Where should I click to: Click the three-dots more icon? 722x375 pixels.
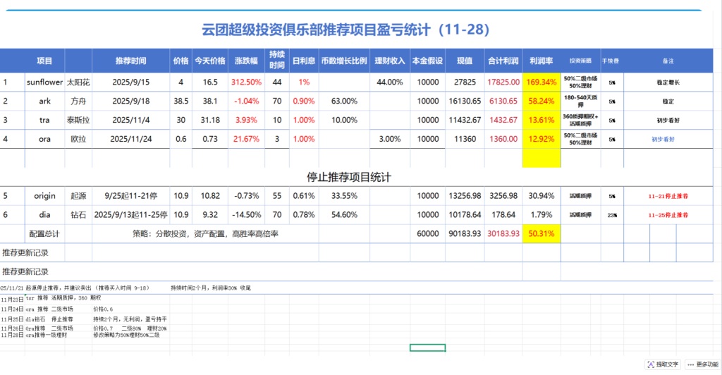pos(690,364)
